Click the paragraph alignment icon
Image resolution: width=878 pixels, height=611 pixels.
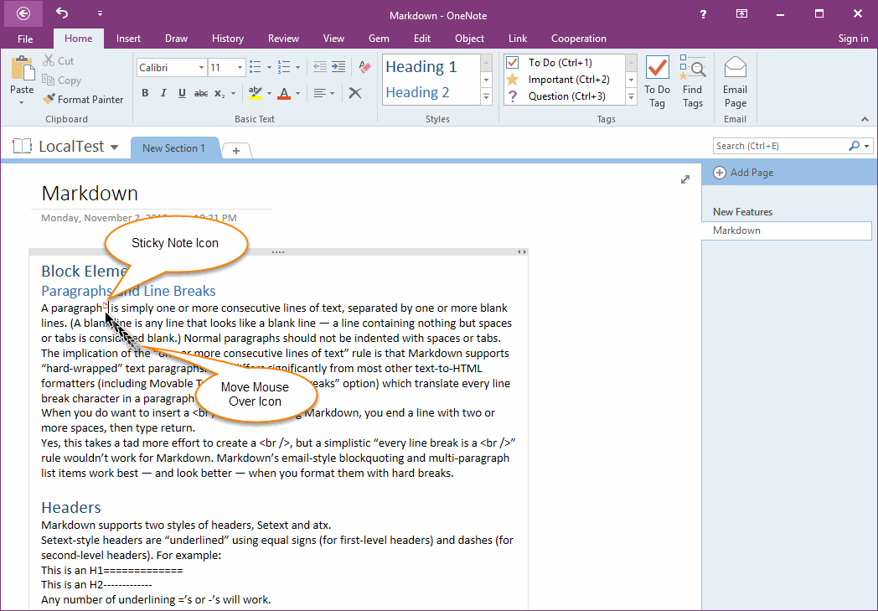click(x=320, y=93)
